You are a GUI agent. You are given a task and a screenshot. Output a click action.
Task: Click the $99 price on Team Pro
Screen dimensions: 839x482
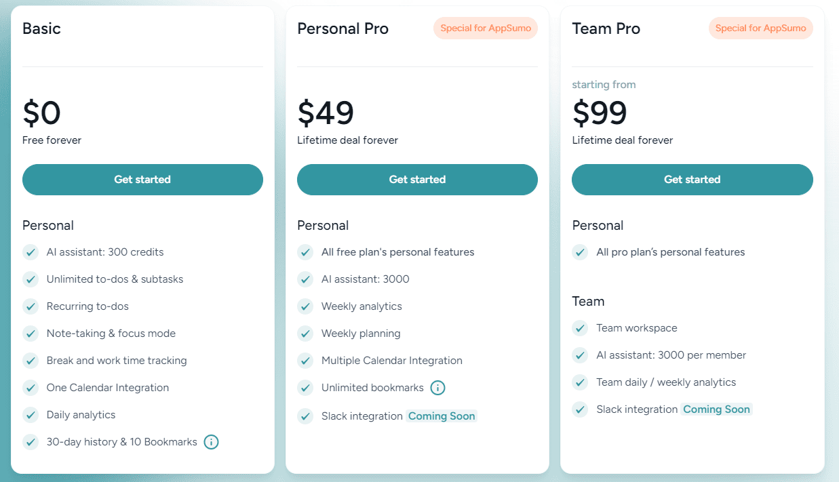[600, 113]
